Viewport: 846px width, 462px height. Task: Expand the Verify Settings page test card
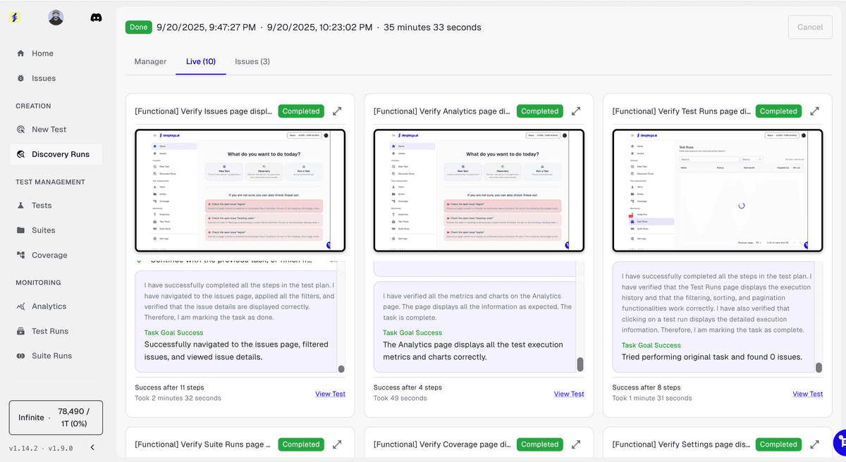tap(814, 444)
